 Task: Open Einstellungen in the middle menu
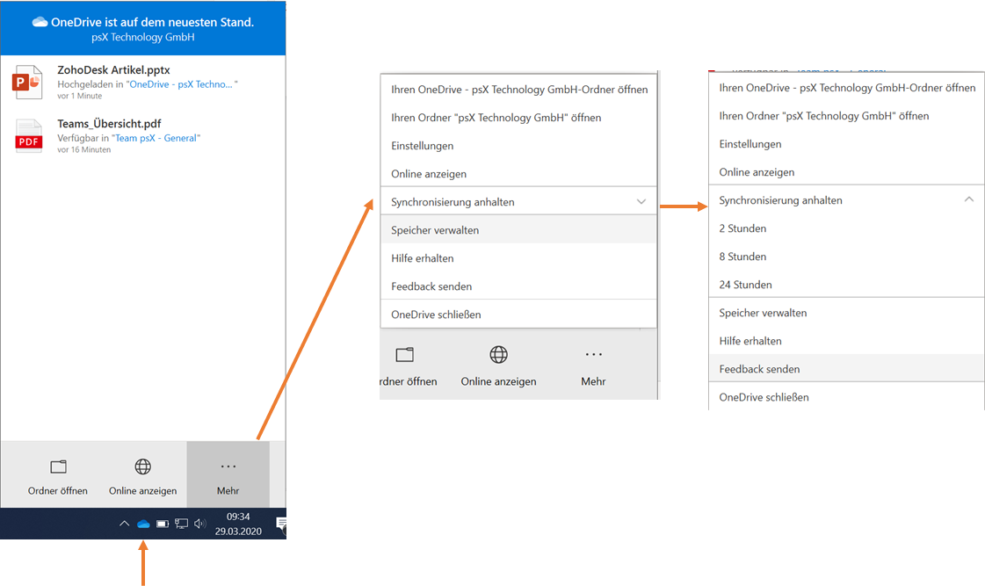[x=519, y=146]
